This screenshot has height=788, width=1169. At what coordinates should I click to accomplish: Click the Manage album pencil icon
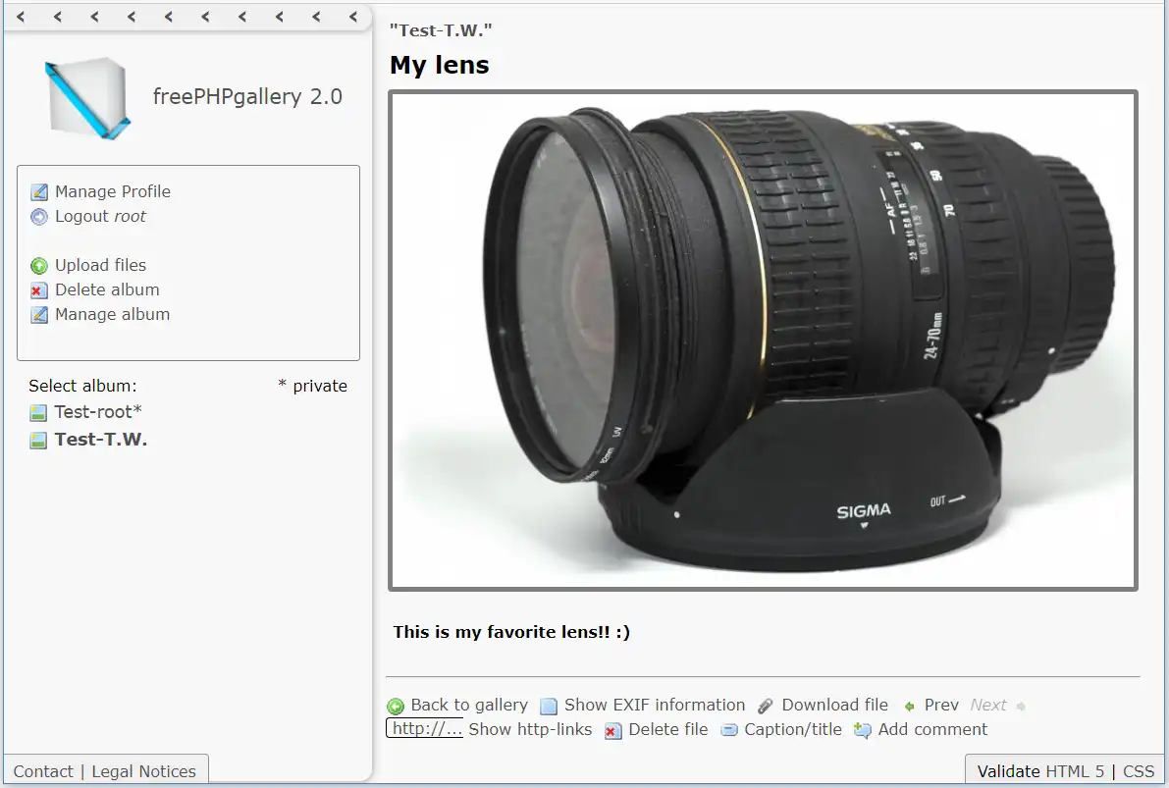[38, 315]
